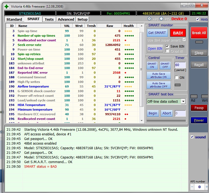The height and width of the screenshot is (193, 209).
Task: Click Begin in SMART test box
Action: point(153,113)
